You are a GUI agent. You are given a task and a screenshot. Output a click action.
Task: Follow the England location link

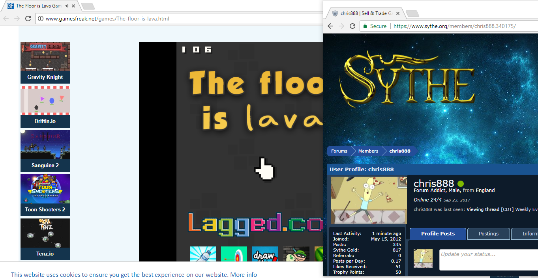click(x=485, y=190)
